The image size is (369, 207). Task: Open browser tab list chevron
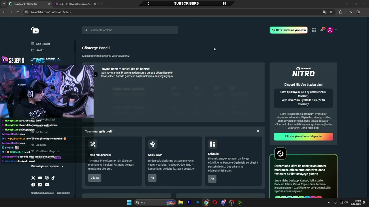pyautogui.click(x=4, y=4)
